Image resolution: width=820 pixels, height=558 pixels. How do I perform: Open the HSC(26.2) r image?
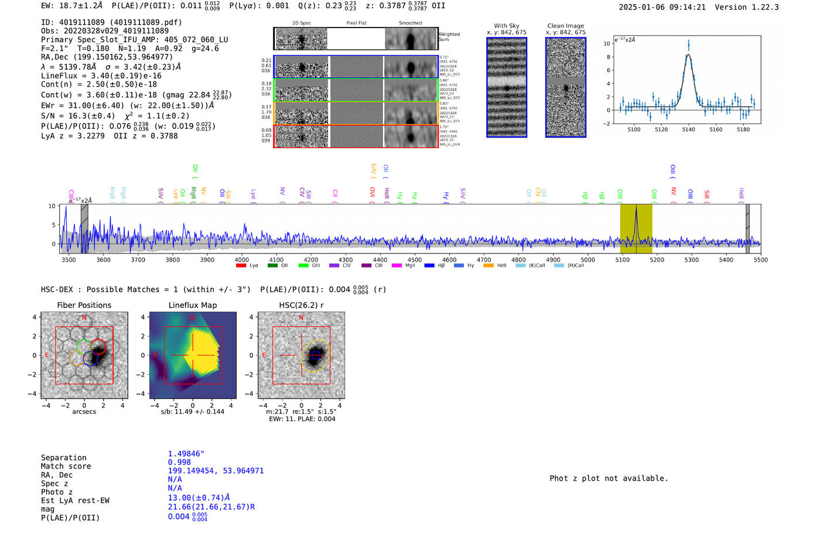301,355
